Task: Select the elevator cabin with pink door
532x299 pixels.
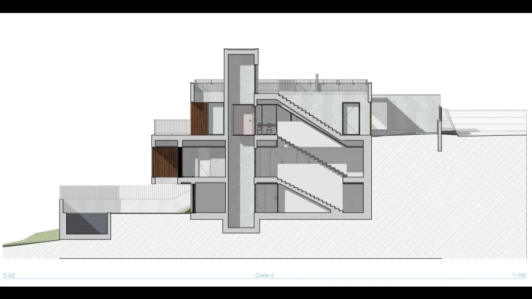Action: [x=243, y=119]
